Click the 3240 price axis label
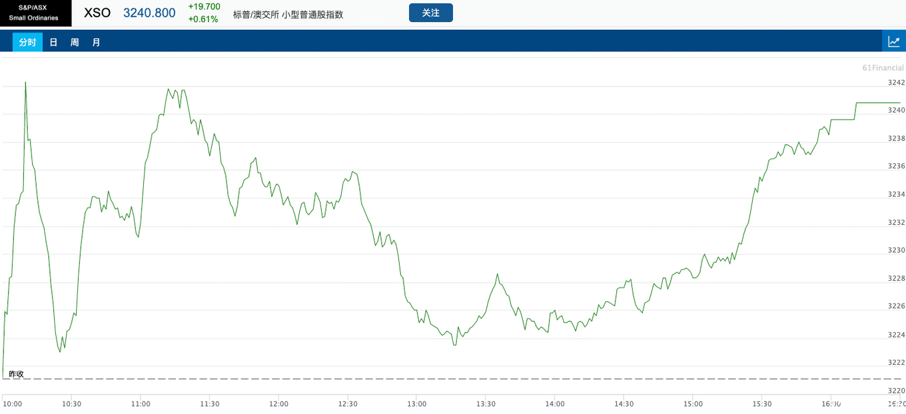Viewport: 906px width, 414px height. point(897,110)
